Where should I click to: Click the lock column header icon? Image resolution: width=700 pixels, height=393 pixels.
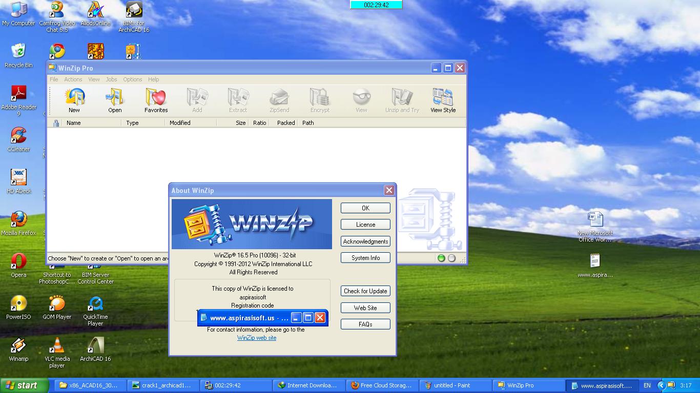click(x=56, y=123)
